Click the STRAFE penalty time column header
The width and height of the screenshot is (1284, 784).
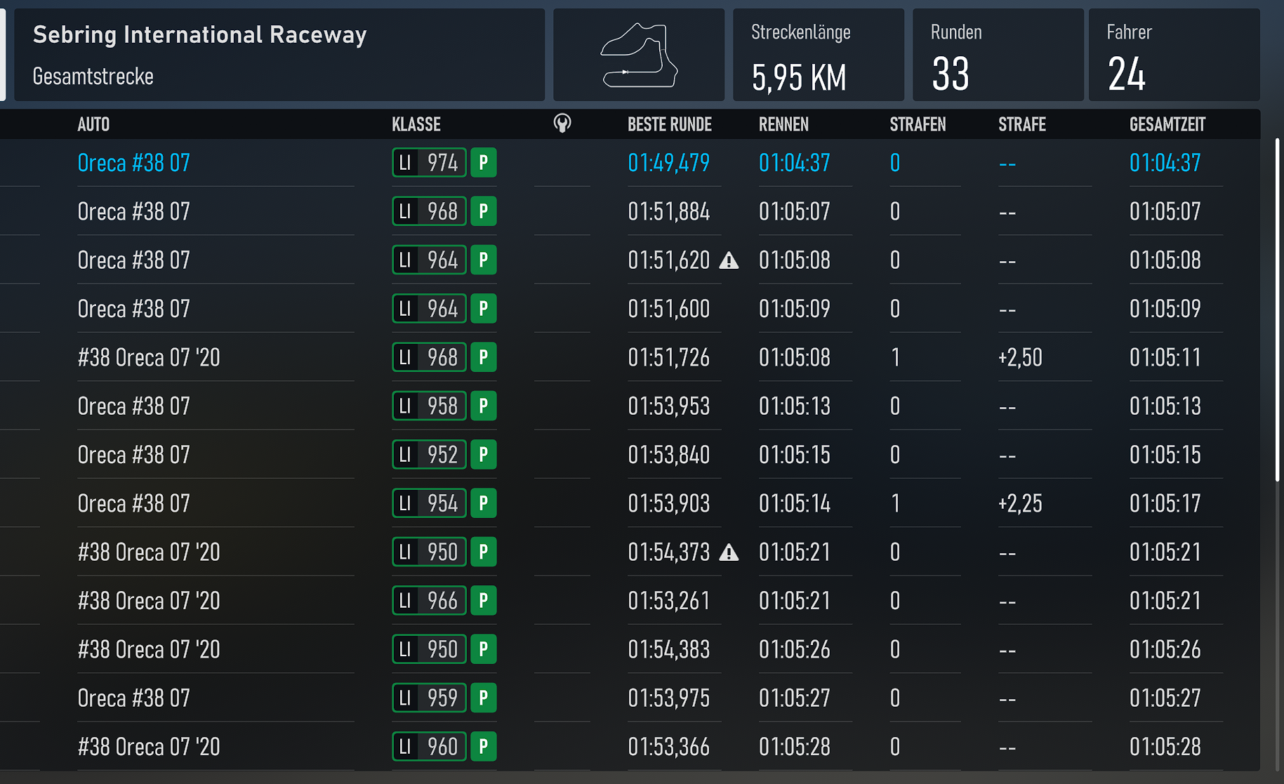pos(1022,125)
